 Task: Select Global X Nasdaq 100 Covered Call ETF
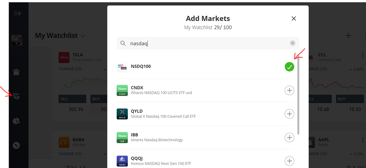tap(163, 116)
